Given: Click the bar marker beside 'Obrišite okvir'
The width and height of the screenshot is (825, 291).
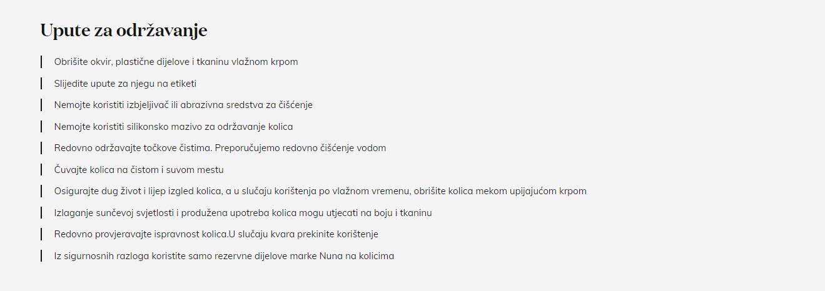Looking at the screenshot, I should [x=41, y=62].
